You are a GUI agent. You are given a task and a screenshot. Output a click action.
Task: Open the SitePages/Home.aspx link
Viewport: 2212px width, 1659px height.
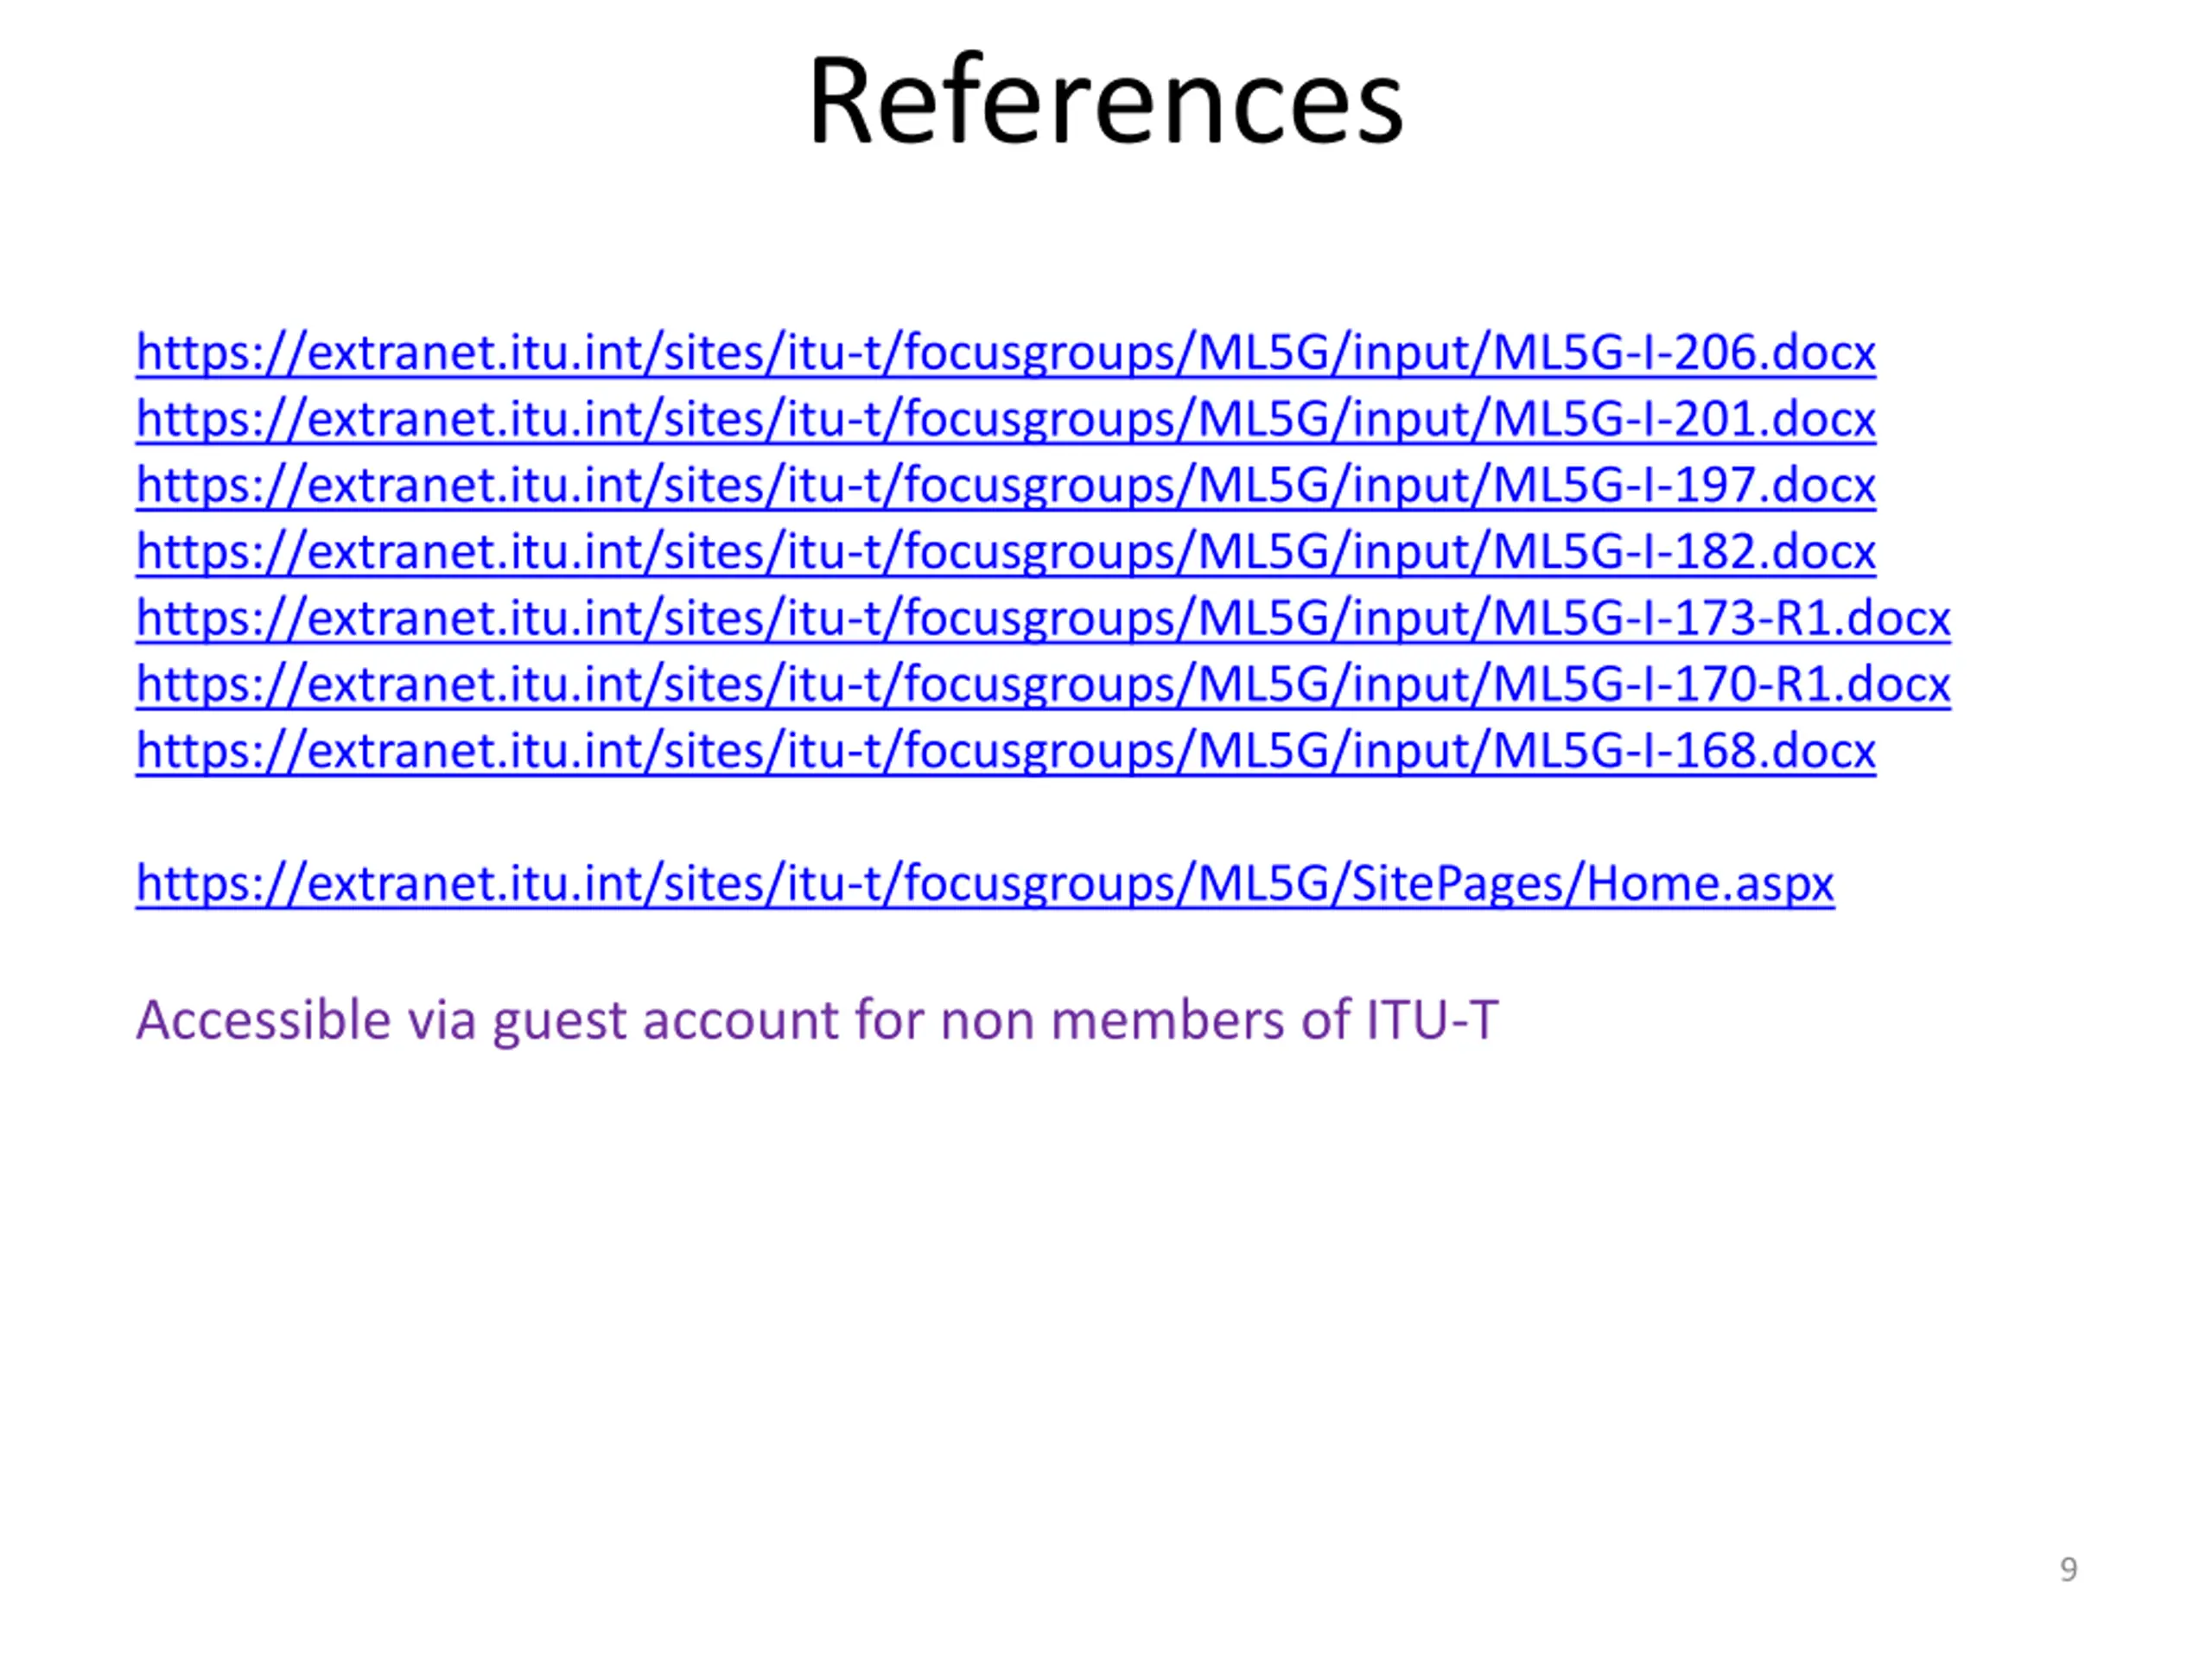pyautogui.click(x=985, y=884)
